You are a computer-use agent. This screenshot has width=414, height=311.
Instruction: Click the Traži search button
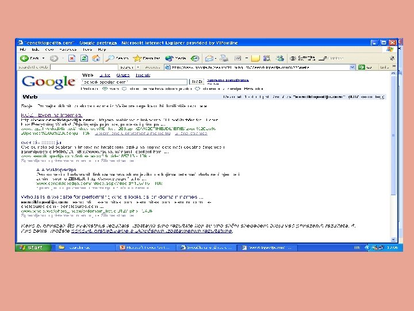197,82
